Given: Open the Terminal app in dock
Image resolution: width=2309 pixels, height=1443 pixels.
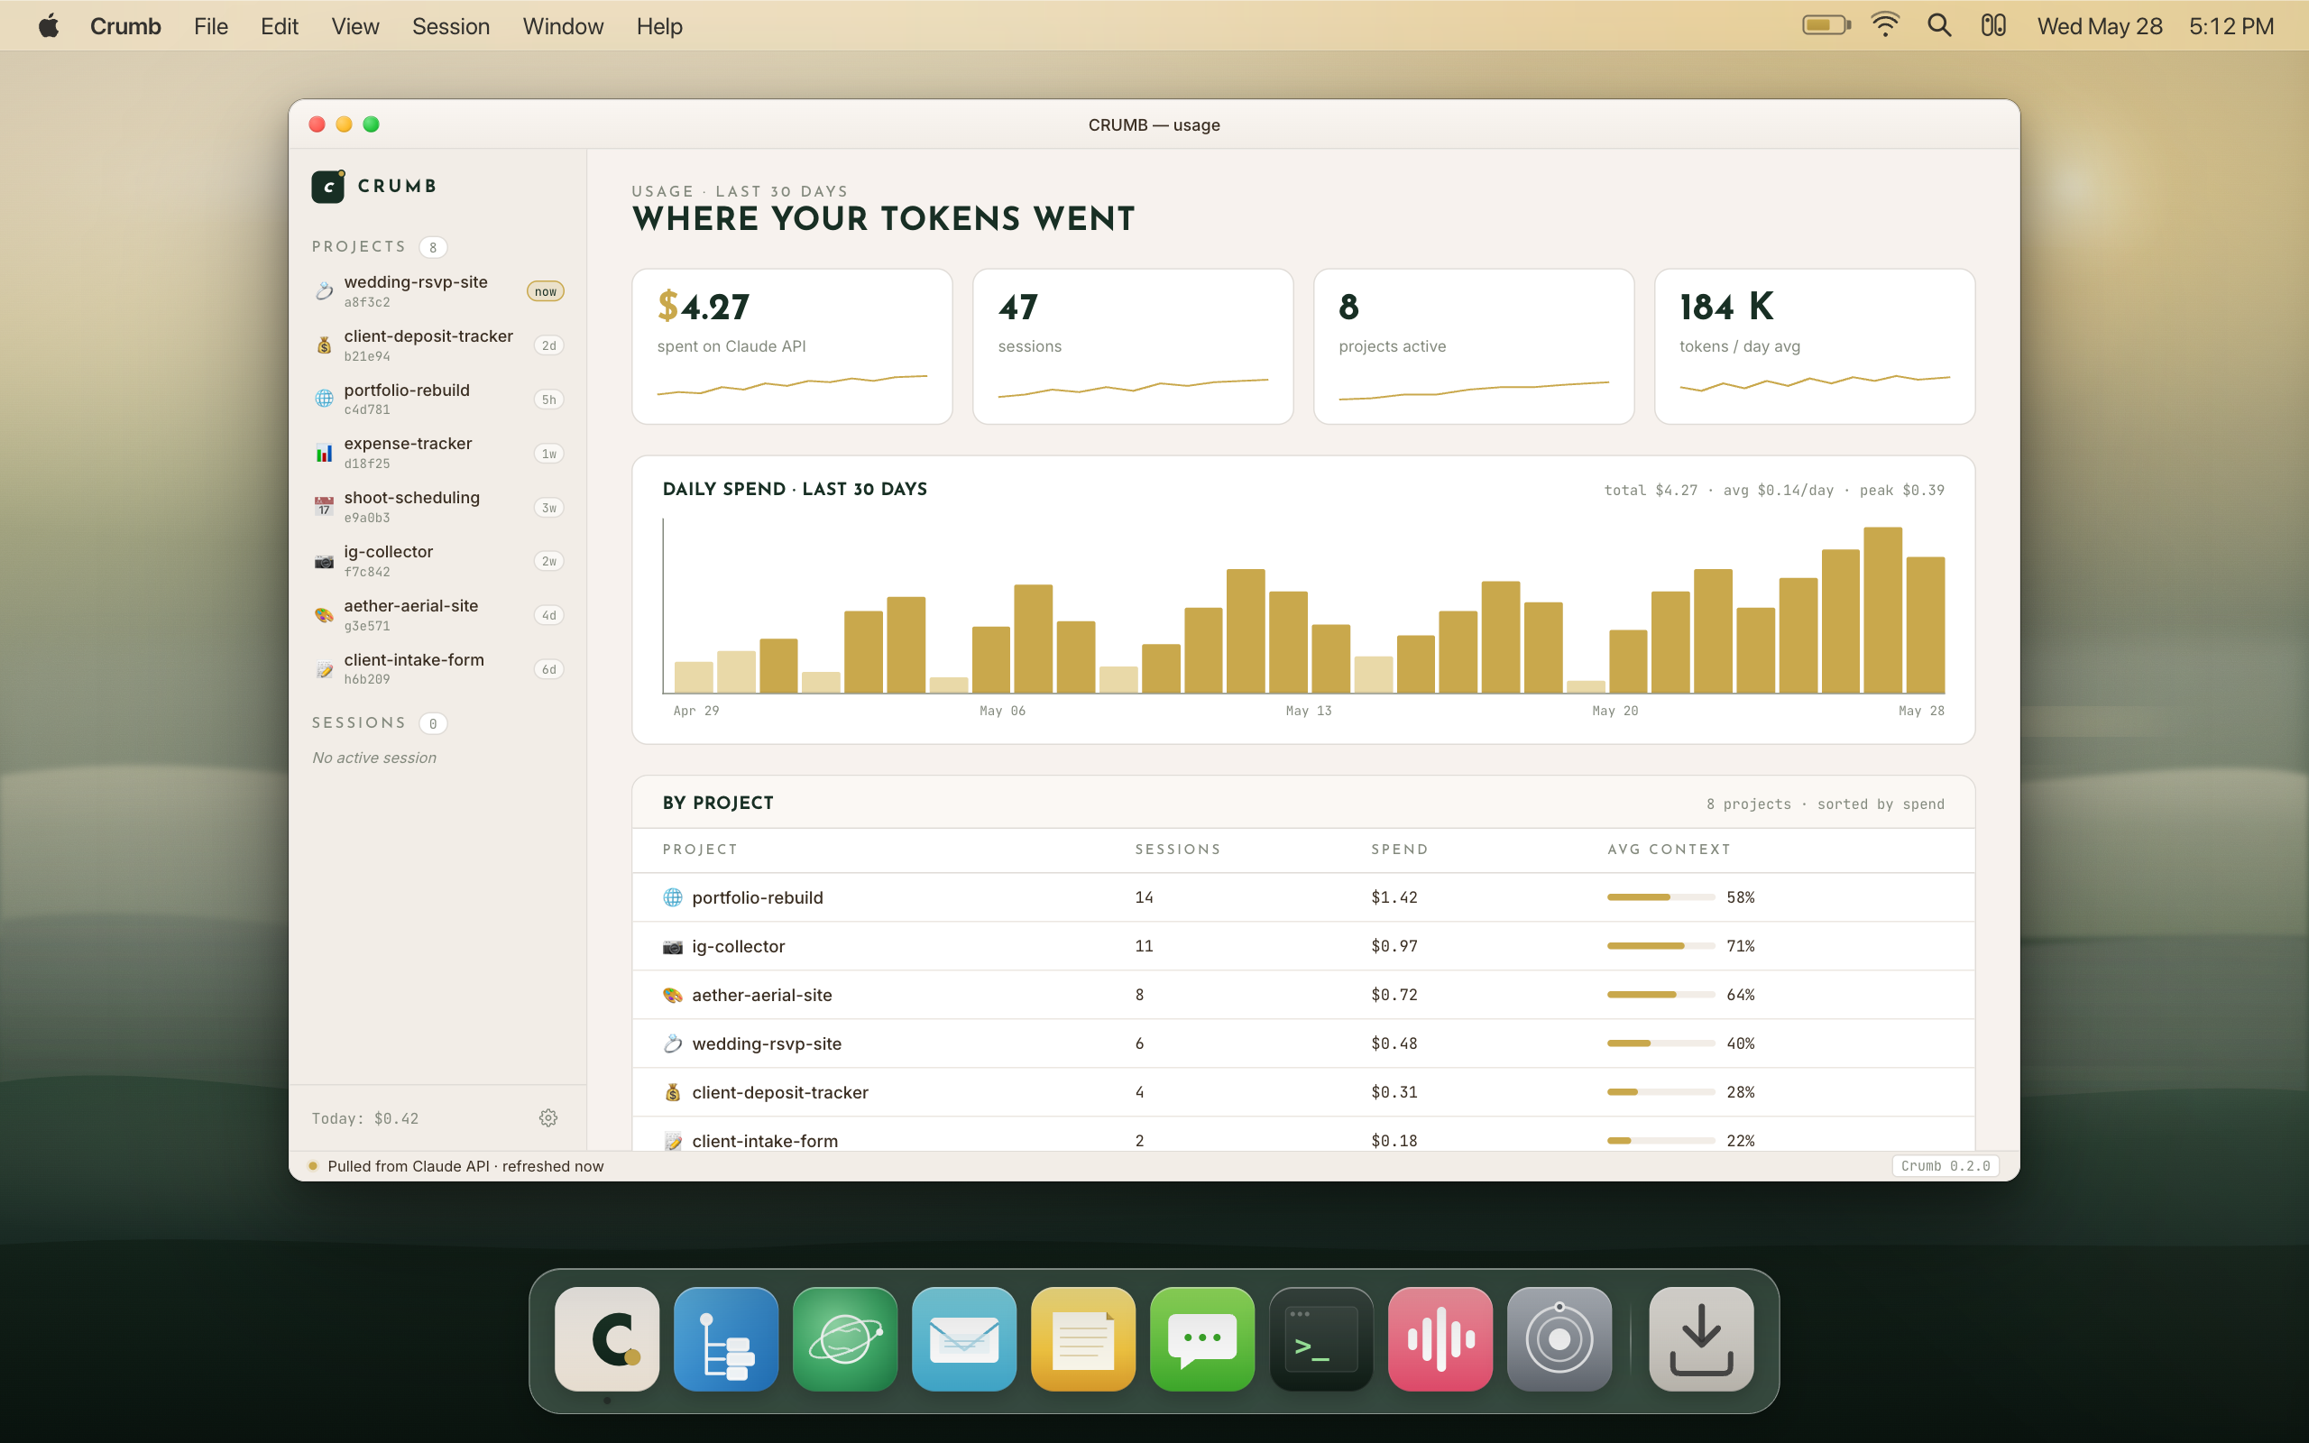Looking at the screenshot, I should click(x=1321, y=1338).
